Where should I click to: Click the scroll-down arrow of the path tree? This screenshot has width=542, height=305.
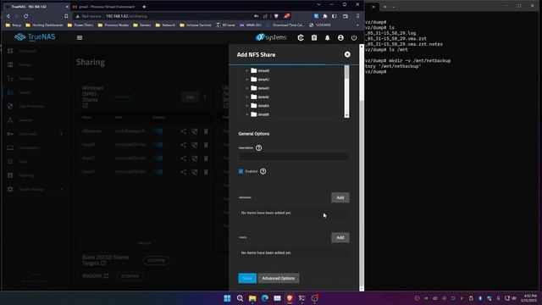pyautogui.click(x=346, y=115)
